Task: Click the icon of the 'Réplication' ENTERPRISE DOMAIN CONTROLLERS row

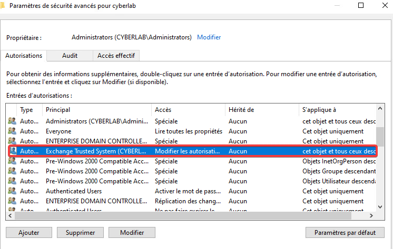Action: pos(12,201)
